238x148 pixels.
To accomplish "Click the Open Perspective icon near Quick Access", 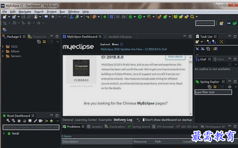I will coord(221,23).
